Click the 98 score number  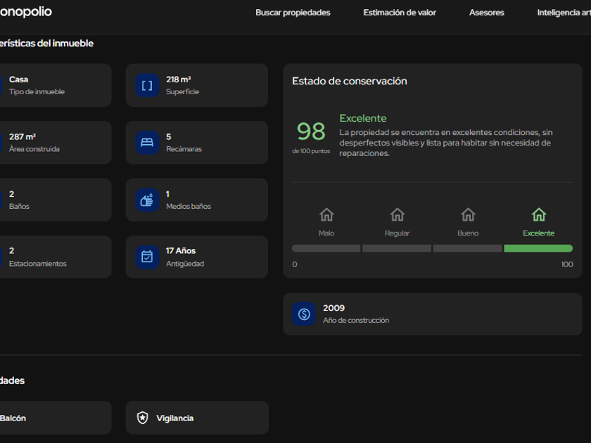pyautogui.click(x=311, y=131)
